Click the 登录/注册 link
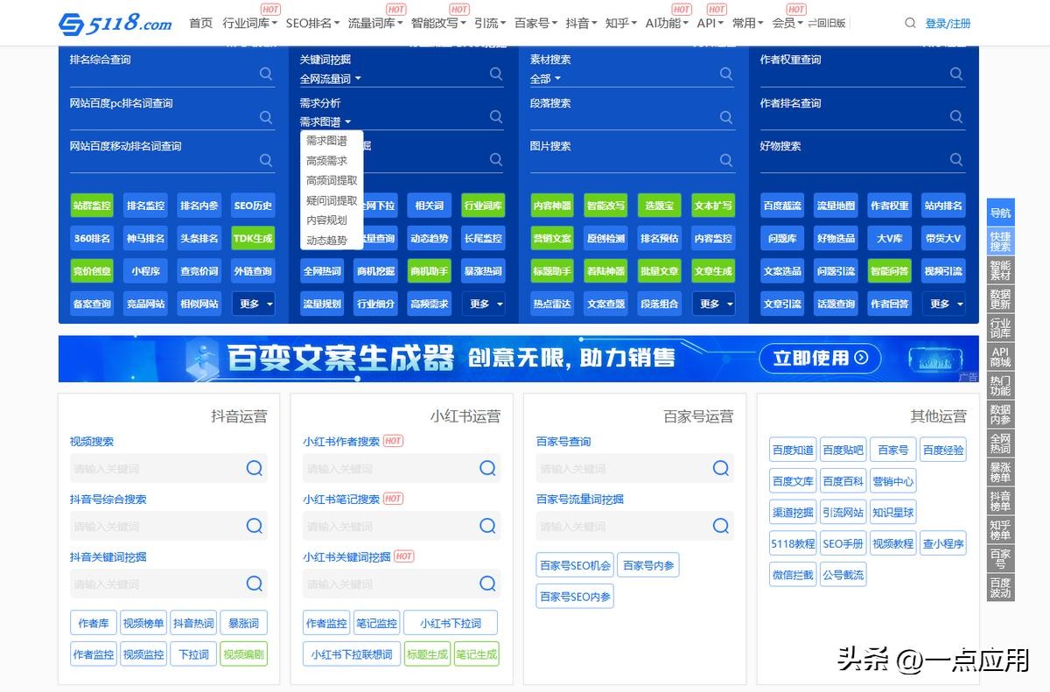The image size is (1050, 692). coord(948,24)
